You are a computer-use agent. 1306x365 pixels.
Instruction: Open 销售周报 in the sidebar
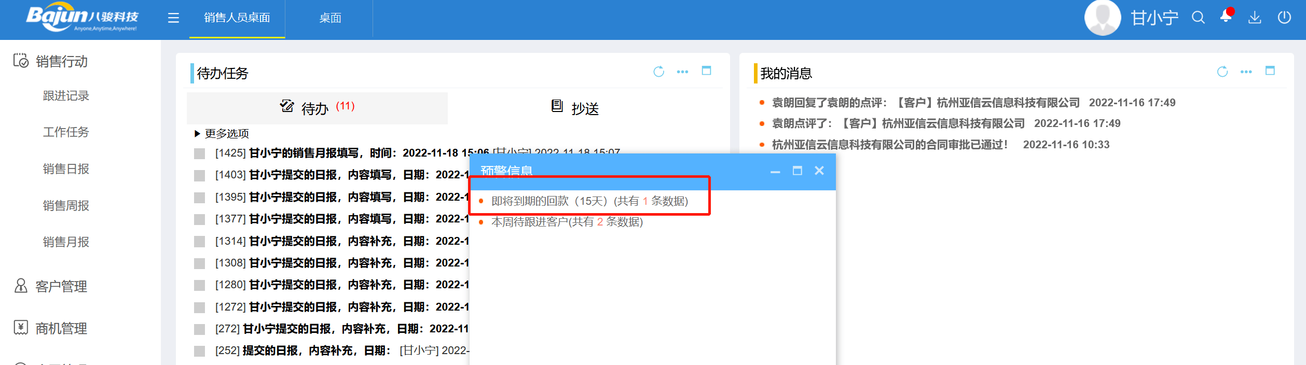(x=66, y=206)
